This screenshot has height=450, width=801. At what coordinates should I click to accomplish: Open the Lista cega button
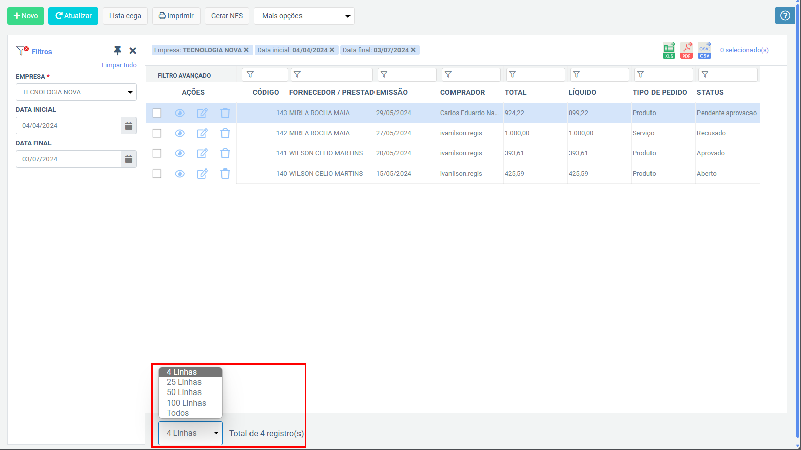coord(125,16)
